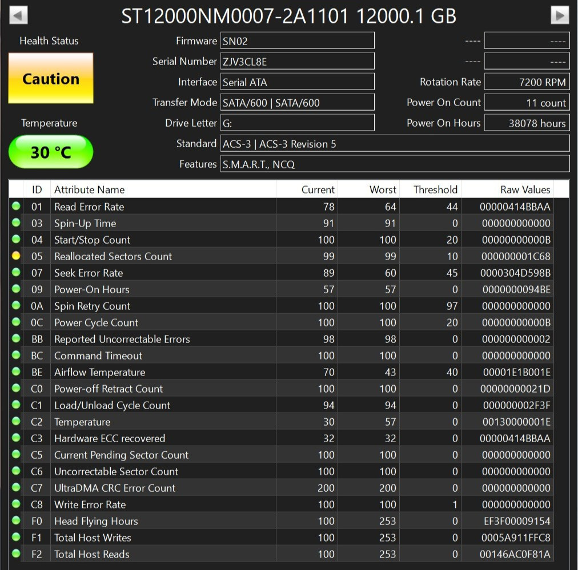Select the Load/Unload Cycle Count name
Screen dimensions: 578x570
coord(112,406)
